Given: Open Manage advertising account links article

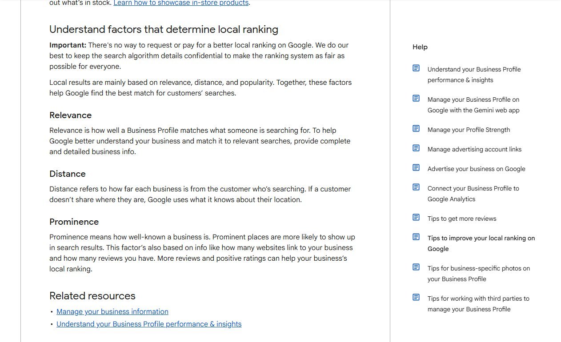Looking at the screenshot, I should 474,149.
